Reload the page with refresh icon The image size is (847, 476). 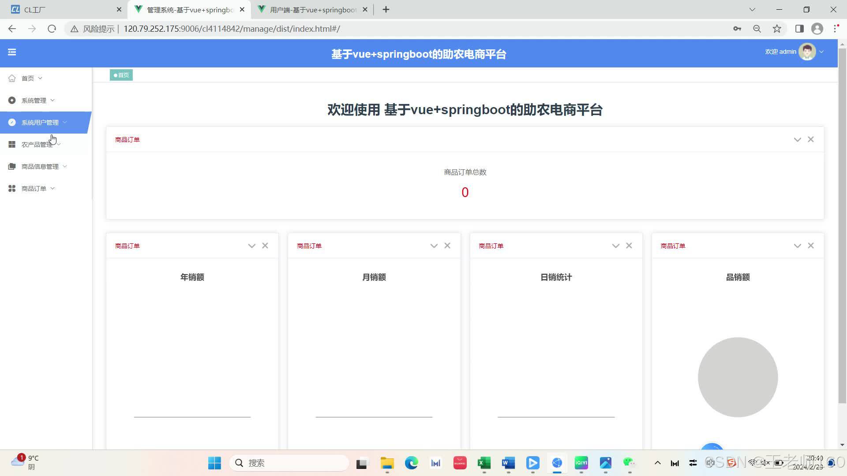click(52, 29)
